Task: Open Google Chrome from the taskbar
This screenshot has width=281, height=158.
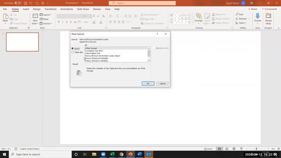Action: (x=122, y=154)
